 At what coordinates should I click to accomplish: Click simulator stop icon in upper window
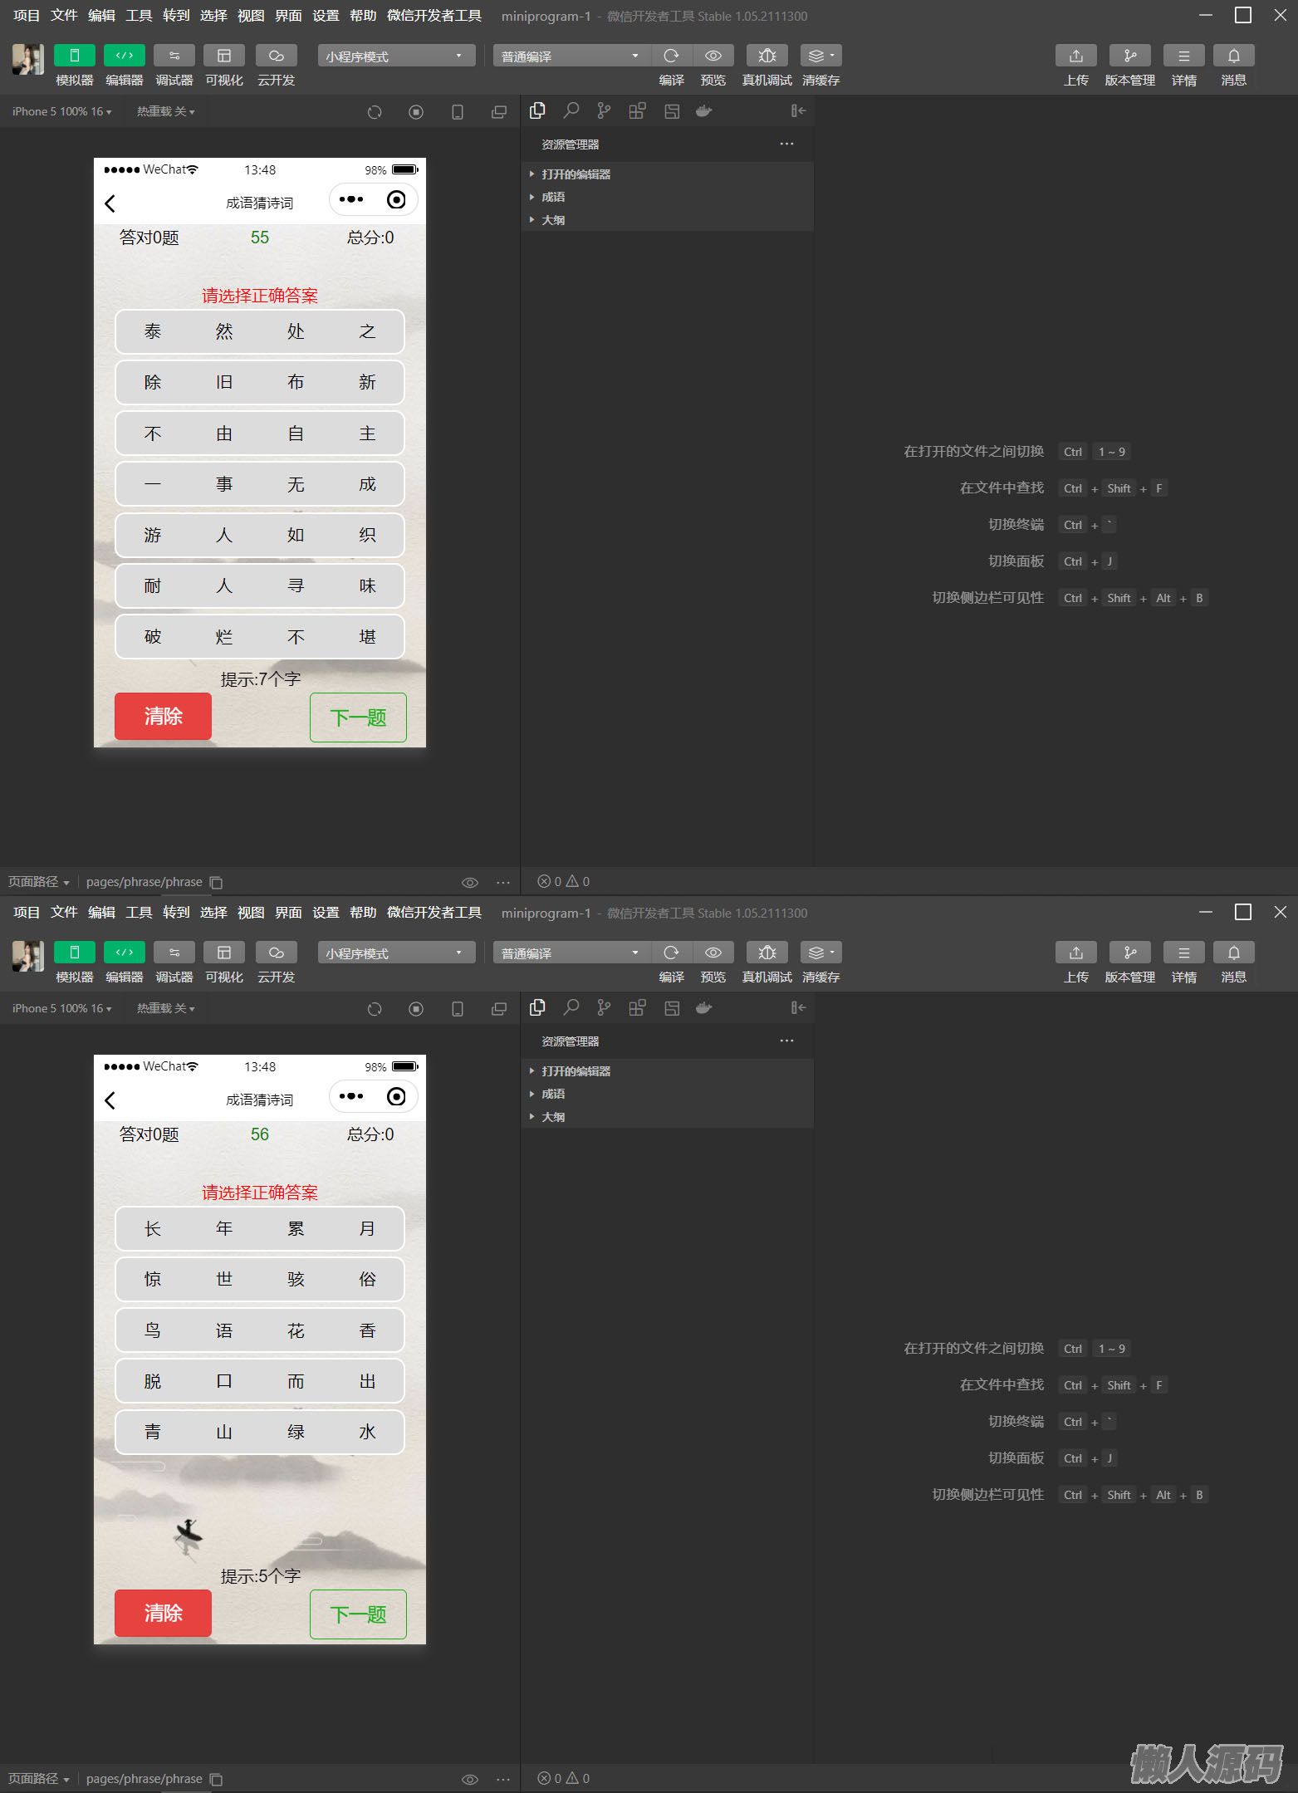pos(416,111)
